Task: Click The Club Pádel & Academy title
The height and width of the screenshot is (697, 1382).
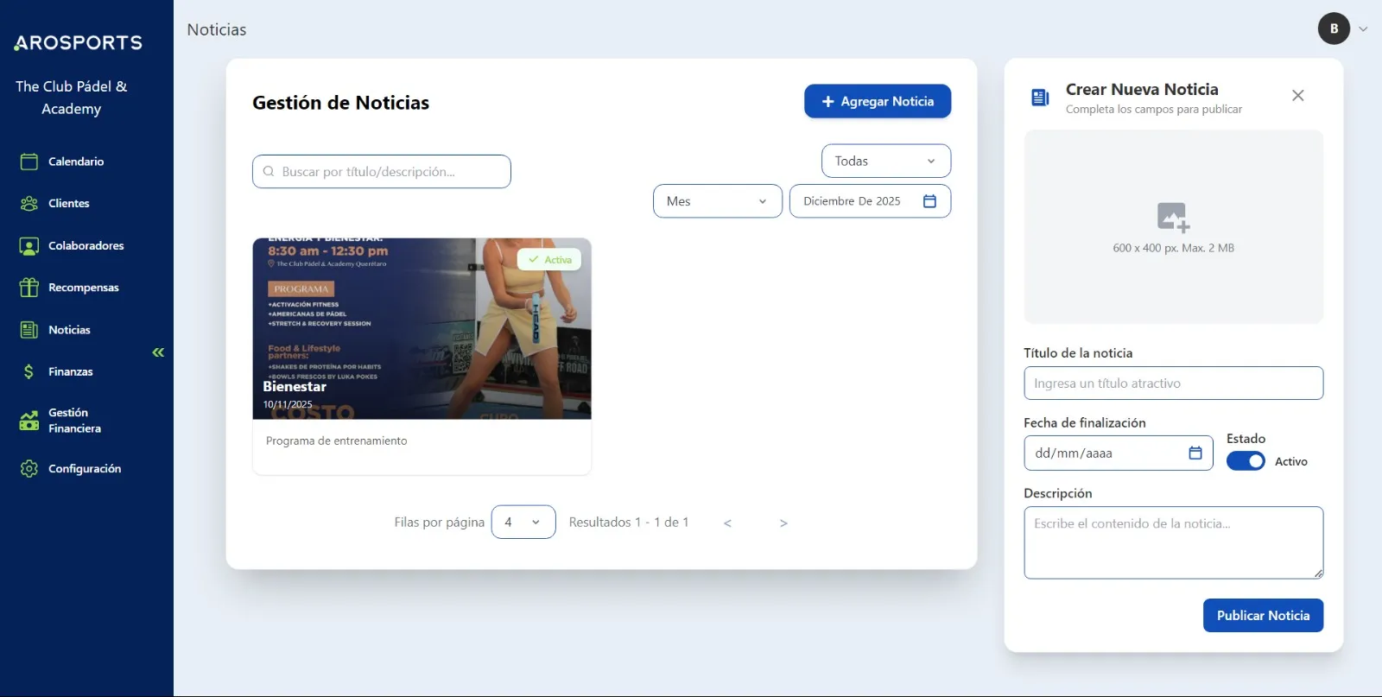Action: click(x=72, y=98)
